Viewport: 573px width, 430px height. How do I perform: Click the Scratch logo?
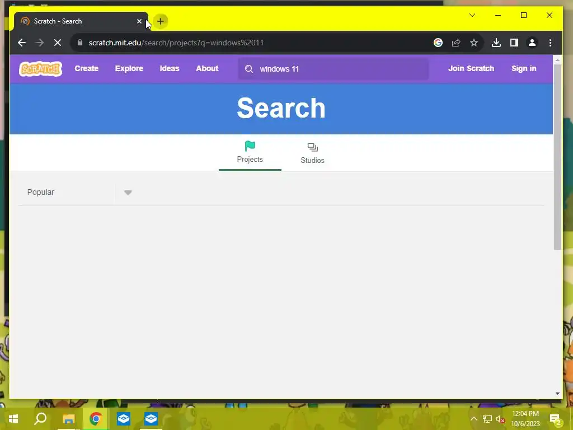point(40,69)
